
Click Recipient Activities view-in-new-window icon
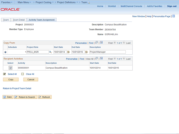click(96, 58)
